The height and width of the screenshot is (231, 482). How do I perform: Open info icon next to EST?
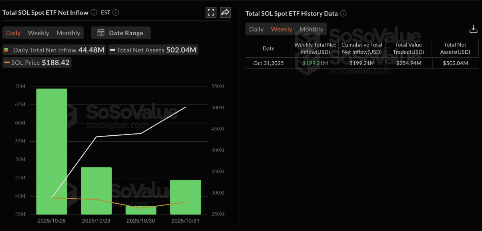click(116, 12)
